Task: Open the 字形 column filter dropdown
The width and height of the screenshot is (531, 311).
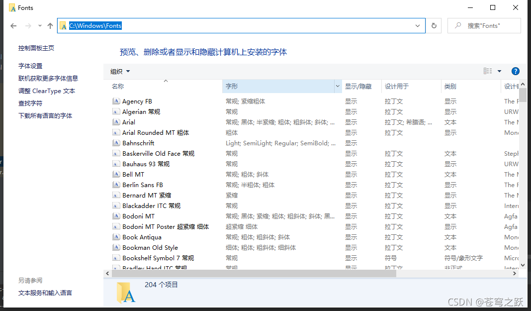Action: pyautogui.click(x=338, y=86)
